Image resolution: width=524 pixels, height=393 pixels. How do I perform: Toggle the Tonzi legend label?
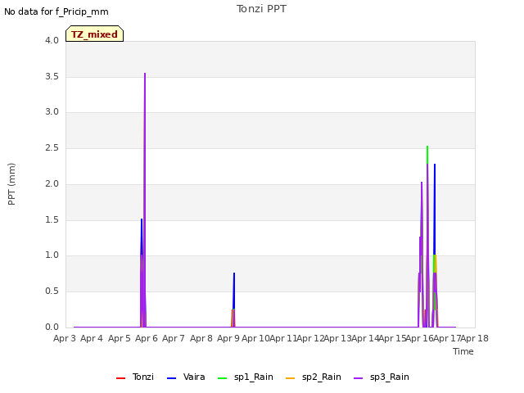coord(143,377)
